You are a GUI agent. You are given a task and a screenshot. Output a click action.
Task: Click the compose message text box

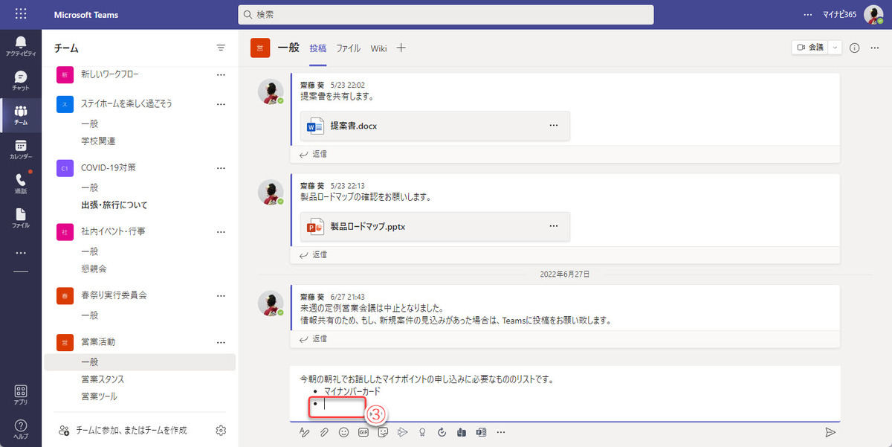[x=565, y=393]
